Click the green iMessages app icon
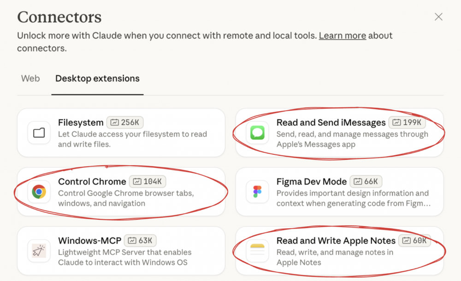The width and height of the screenshot is (461, 281). tap(257, 133)
